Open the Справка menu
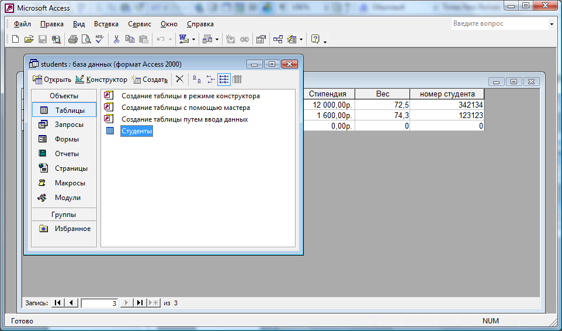 point(200,24)
